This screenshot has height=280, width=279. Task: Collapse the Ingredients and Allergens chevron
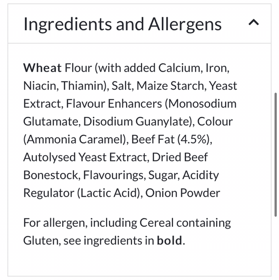click(253, 23)
